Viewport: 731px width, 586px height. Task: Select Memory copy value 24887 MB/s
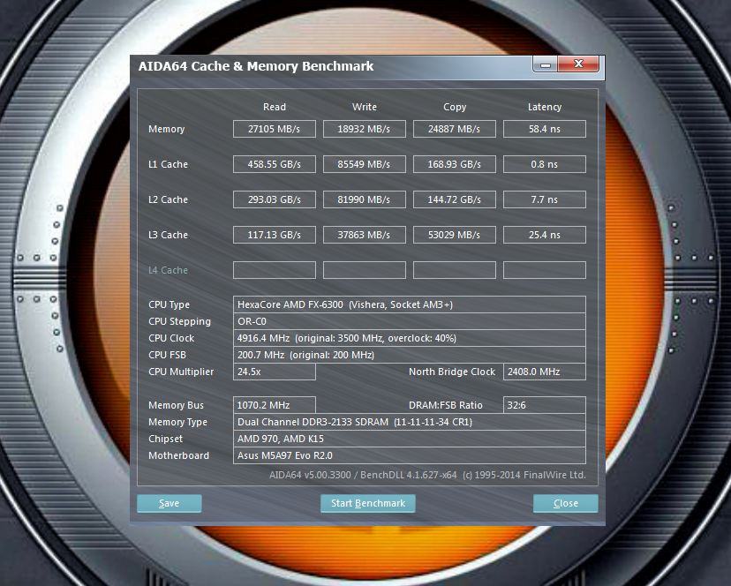point(454,129)
